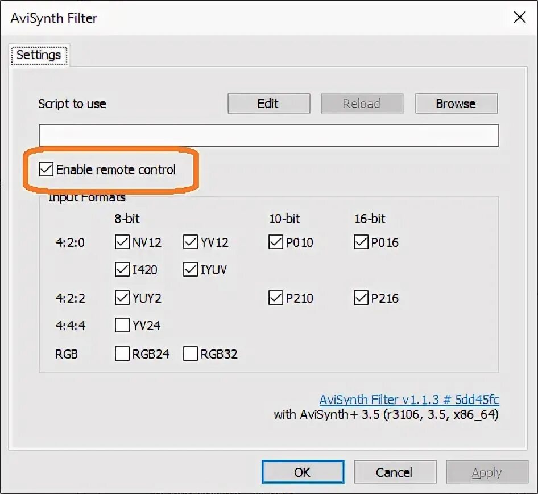Screen dimensions: 538x494
Task: Click the 16-bit column header text
Action: [x=370, y=219]
